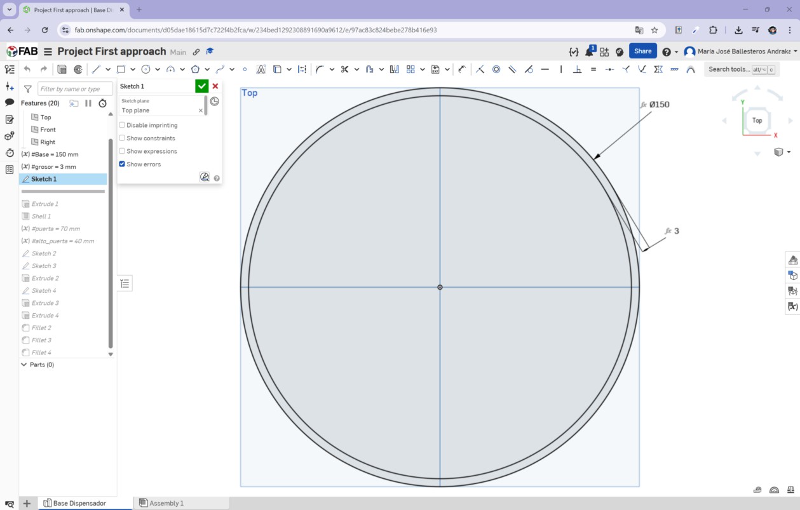
Task: Apply the Tangent constraint
Action: pos(529,69)
